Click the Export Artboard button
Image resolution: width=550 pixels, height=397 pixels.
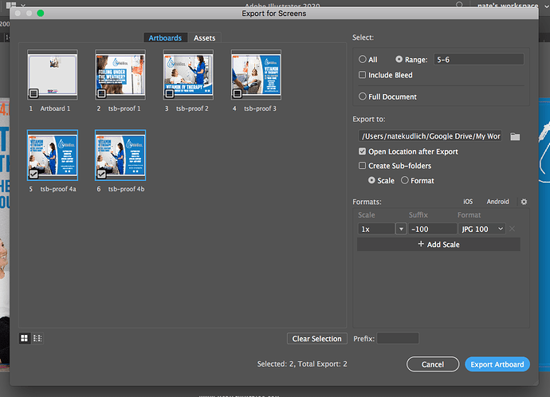pyautogui.click(x=497, y=364)
